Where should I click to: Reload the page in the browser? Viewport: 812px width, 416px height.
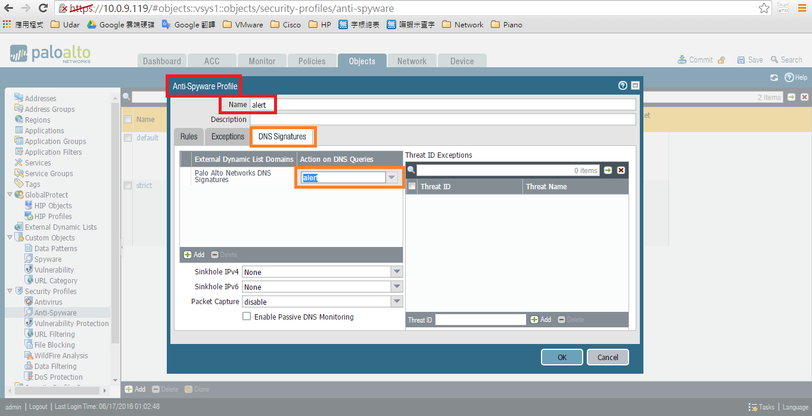click(43, 8)
